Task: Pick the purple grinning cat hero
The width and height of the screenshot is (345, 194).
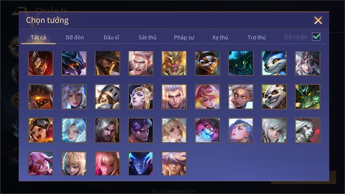Action: click(x=207, y=130)
